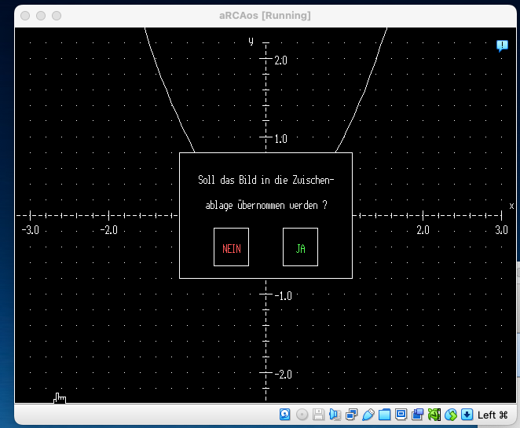520x428 pixels.
Task: Click the 2.0 label on the y axis
Action: pyautogui.click(x=281, y=60)
